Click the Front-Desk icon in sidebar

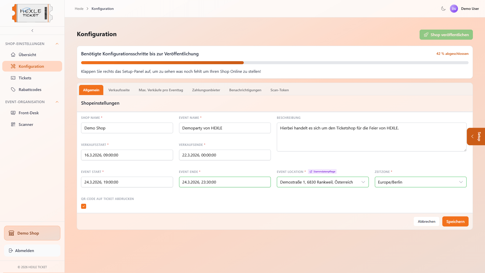(x=13, y=113)
